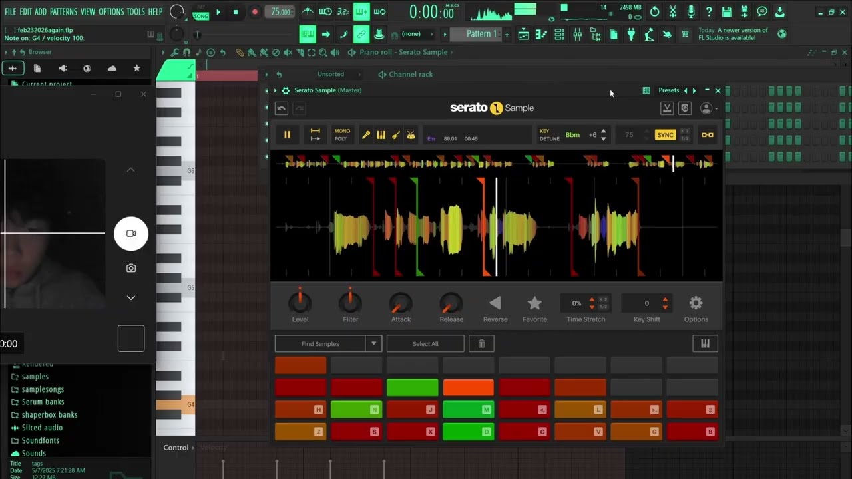The image size is (852, 479).
Task: Open the HELP menu
Action: [x=155, y=12]
